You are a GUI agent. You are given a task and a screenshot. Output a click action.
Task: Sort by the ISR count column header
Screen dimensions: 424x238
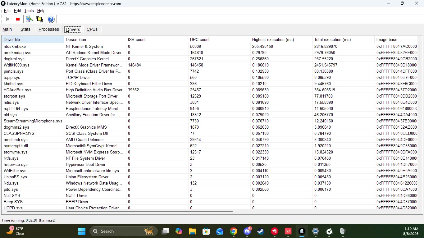[x=157, y=39]
